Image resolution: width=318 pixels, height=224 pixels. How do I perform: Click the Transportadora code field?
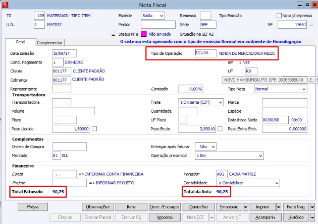point(62,102)
